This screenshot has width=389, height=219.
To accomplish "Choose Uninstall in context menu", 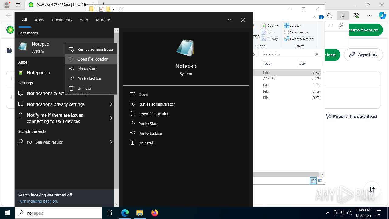I will [x=91, y=88].
